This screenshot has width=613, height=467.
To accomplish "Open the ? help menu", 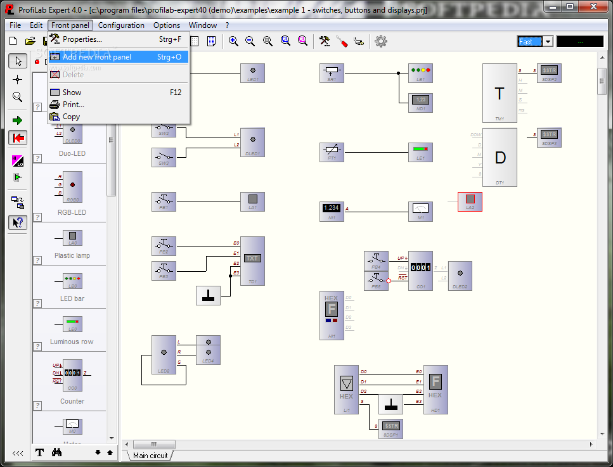I will (x=227, y=25).
